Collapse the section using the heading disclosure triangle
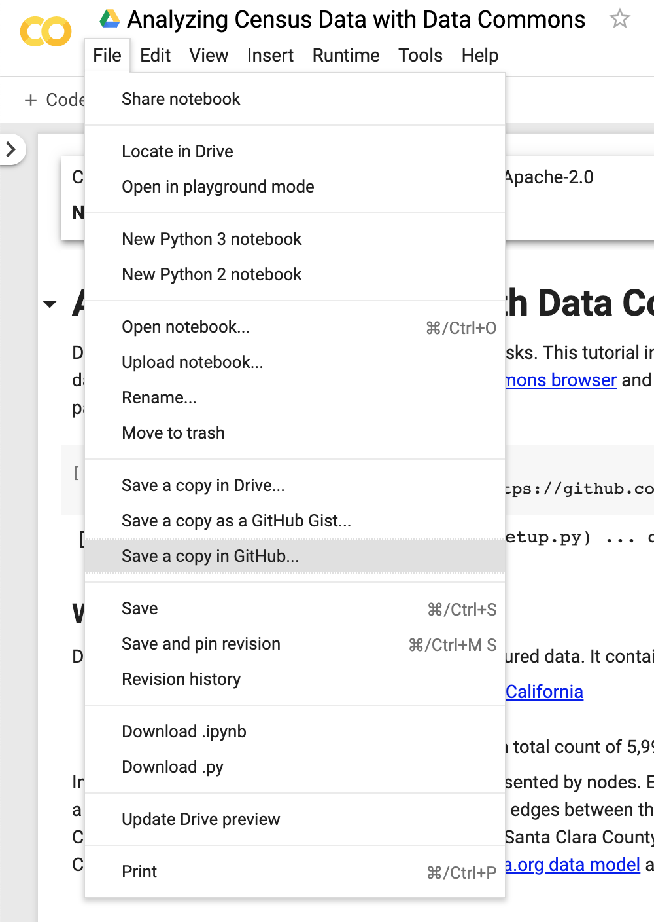The image size is (654, 922). pyautogui.click(x=50, y=304)
